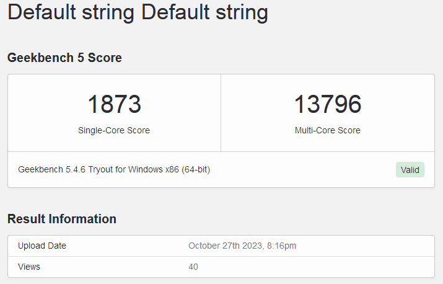Image resolution: width=443 pixels, height=284 pixels.
Task: Click the October 27th 2023 upload date value
Action: (242, 246)
